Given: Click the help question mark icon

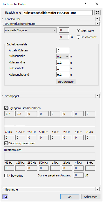Looking at the screenshot, I should coord(85,4).
